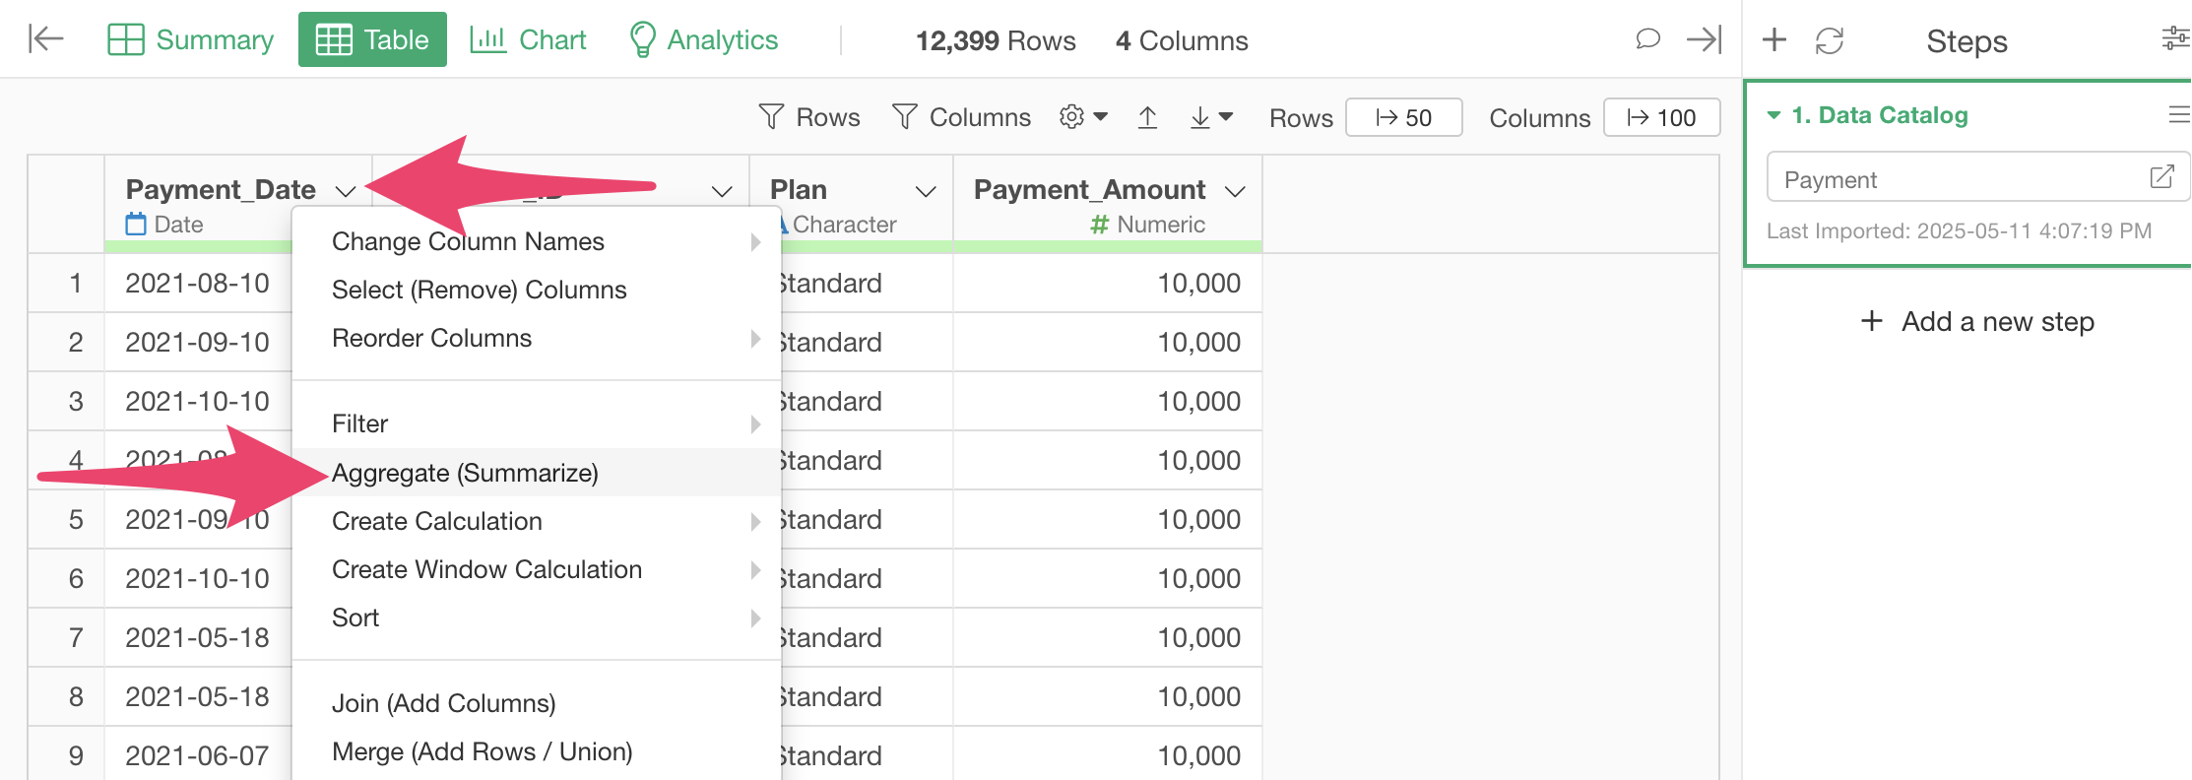Open Payment data source external link icon
The image size is (2192, 780).
[x=2161, y=177]
